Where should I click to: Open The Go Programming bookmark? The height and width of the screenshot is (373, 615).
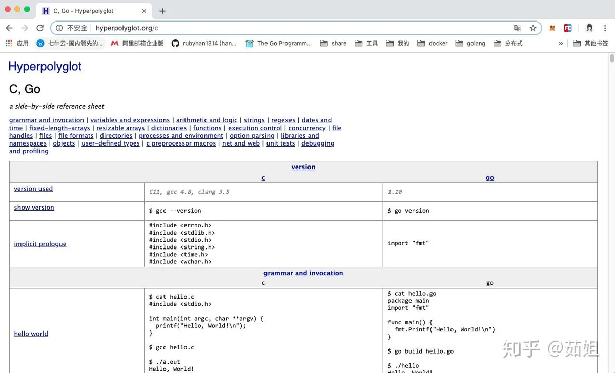278,44
